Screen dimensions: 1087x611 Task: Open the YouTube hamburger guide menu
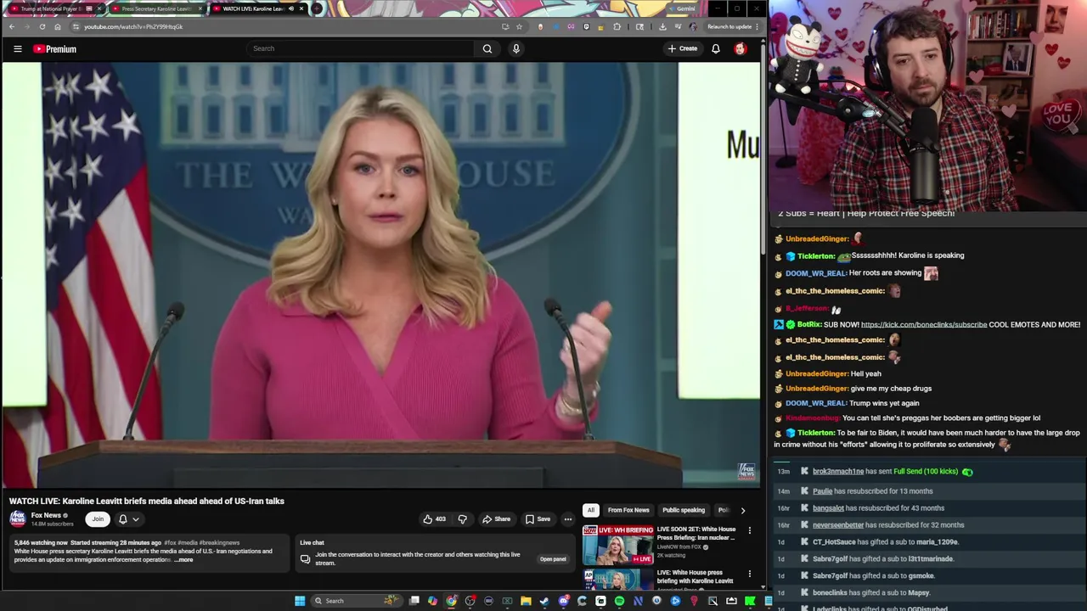(17, 49)
